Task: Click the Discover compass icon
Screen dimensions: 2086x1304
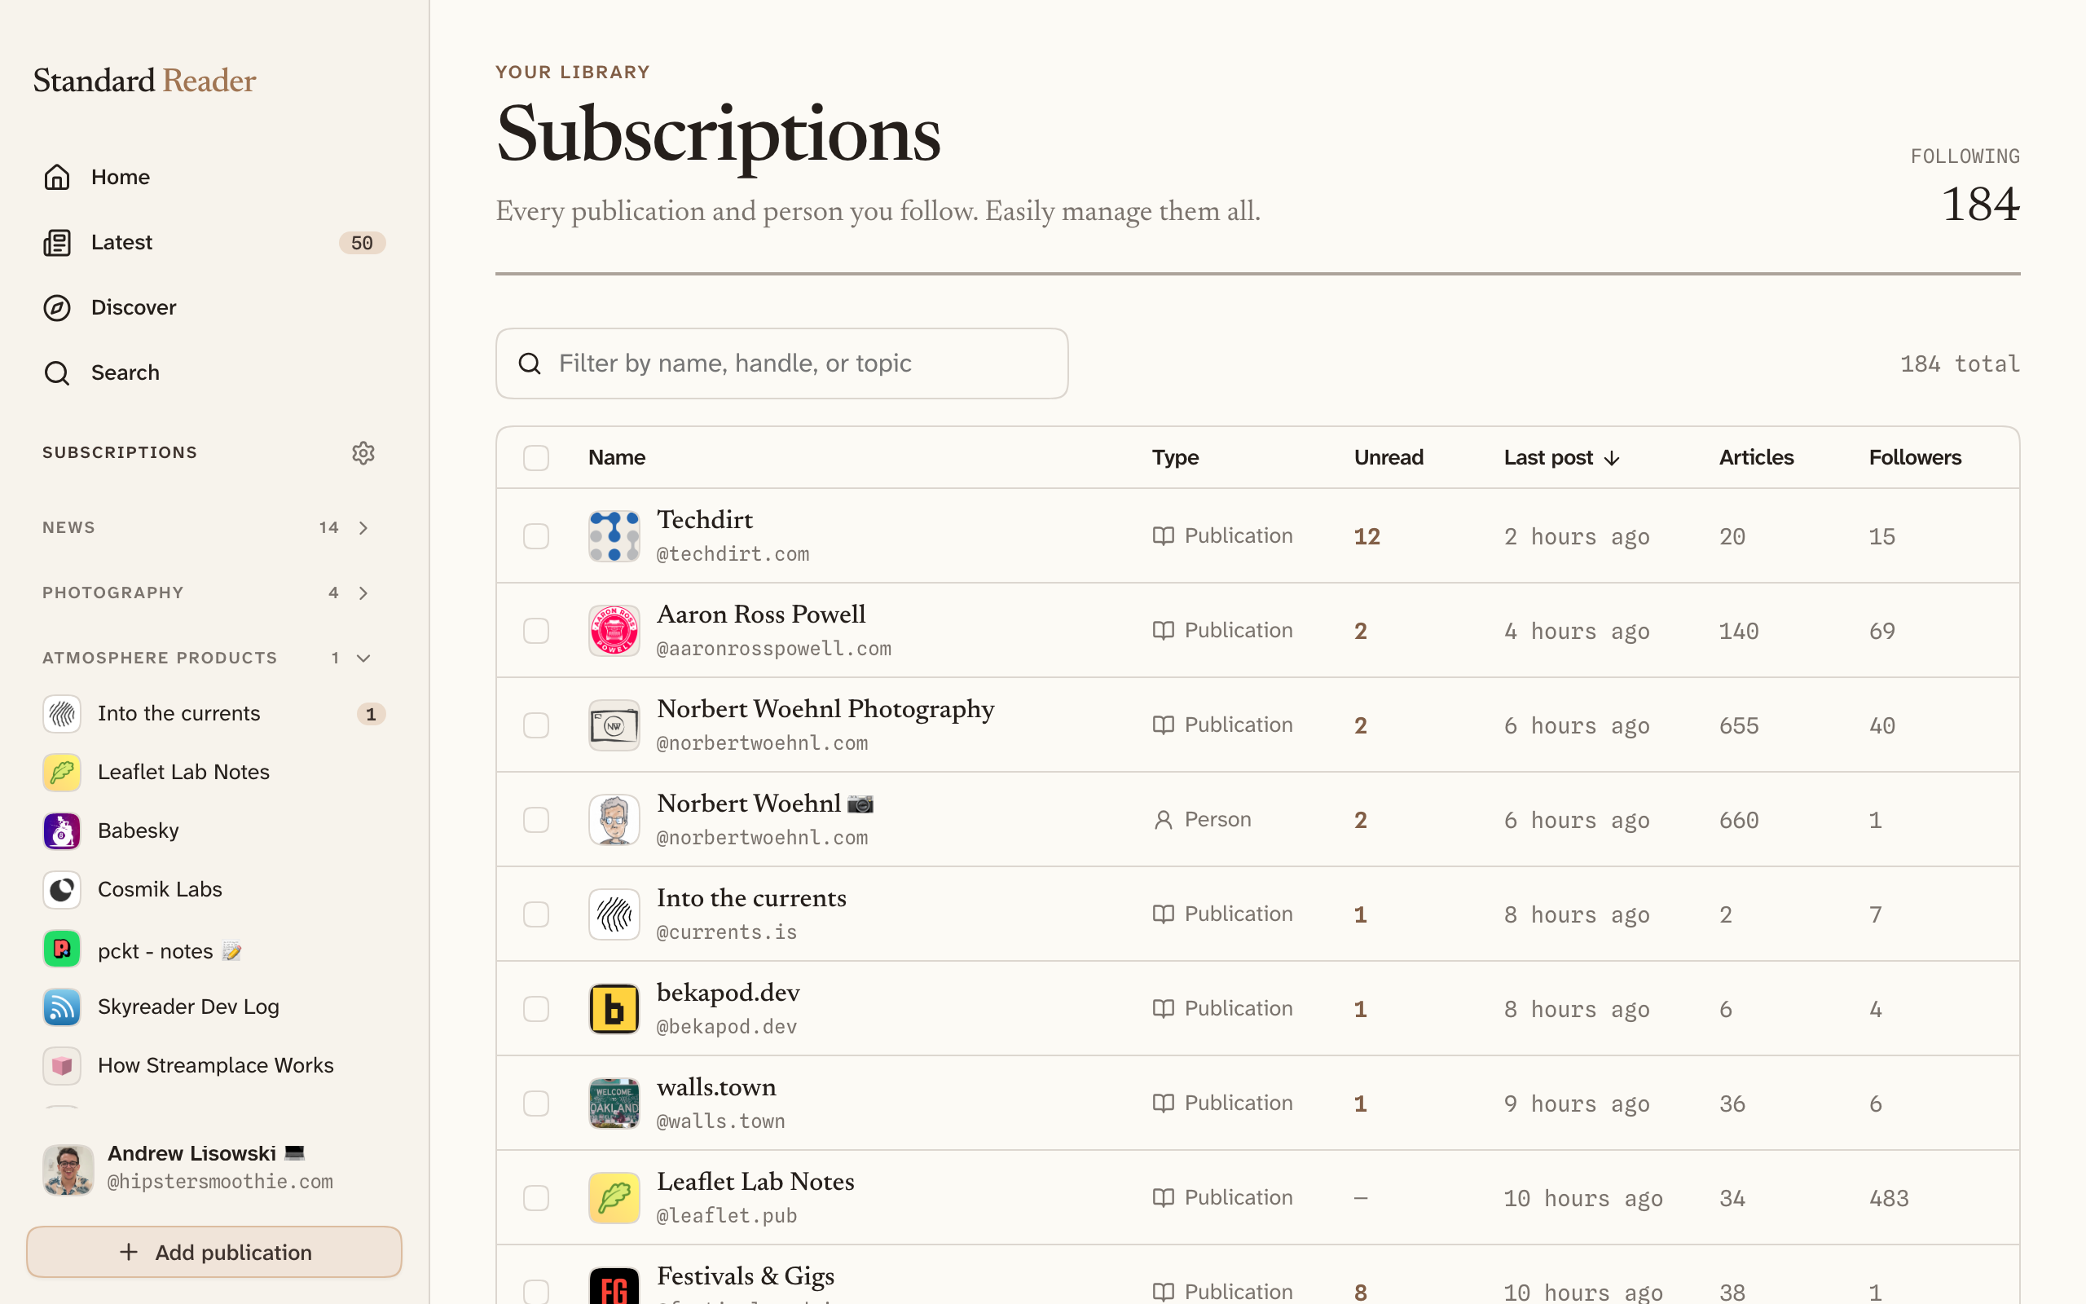Action: (x=57, y=308)
